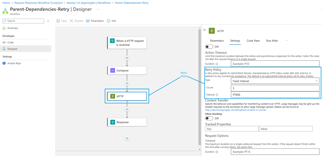The image size is (322, 156).
Task: Click the Response node icon
Action: 112,122
